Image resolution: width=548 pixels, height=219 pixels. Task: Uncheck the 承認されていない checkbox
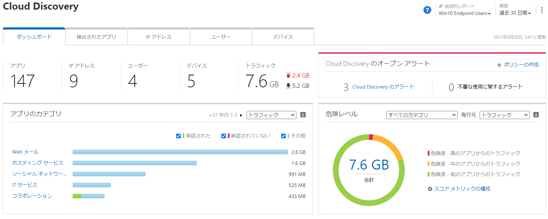(224, 136)
